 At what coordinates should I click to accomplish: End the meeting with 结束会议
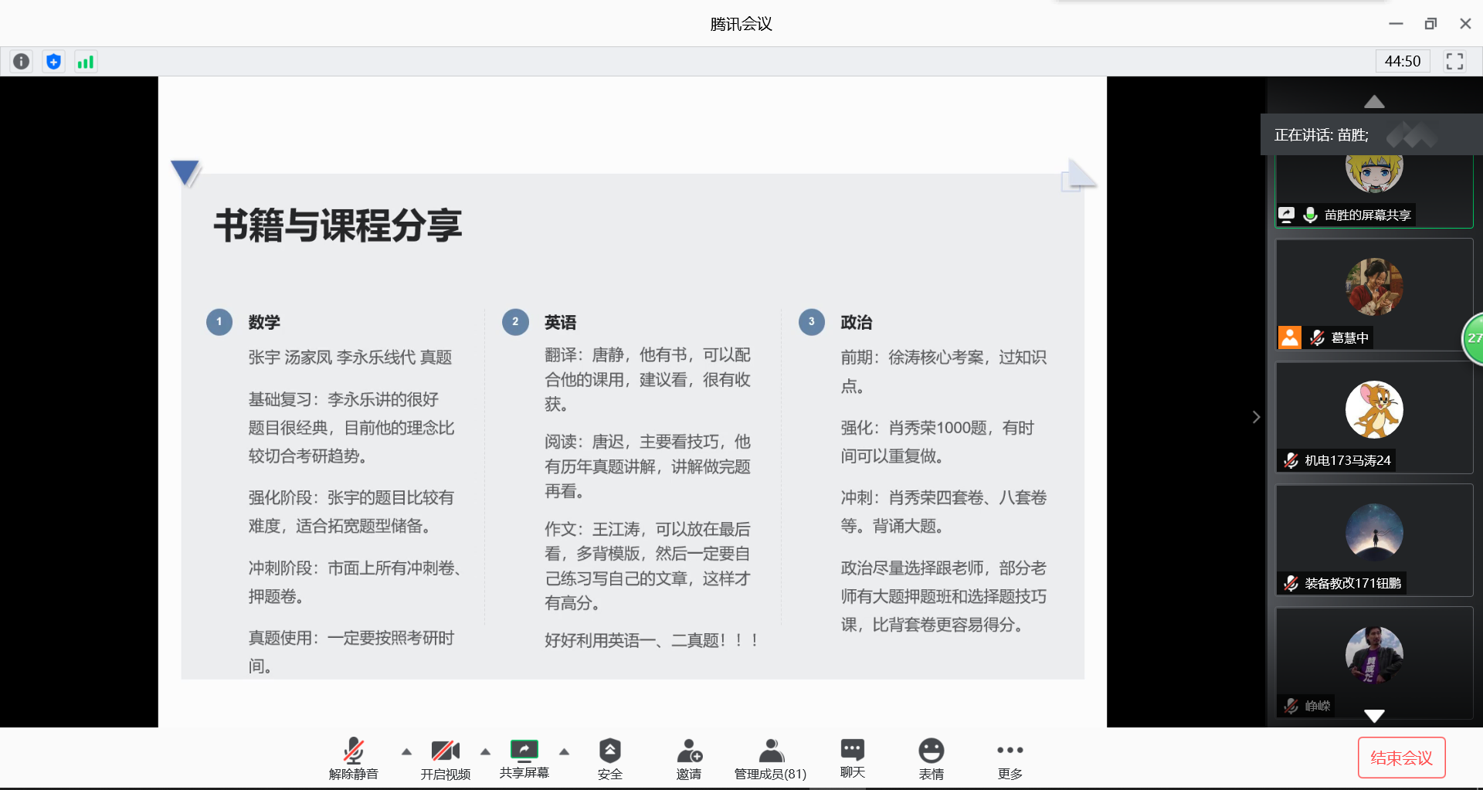[1401, 758]
